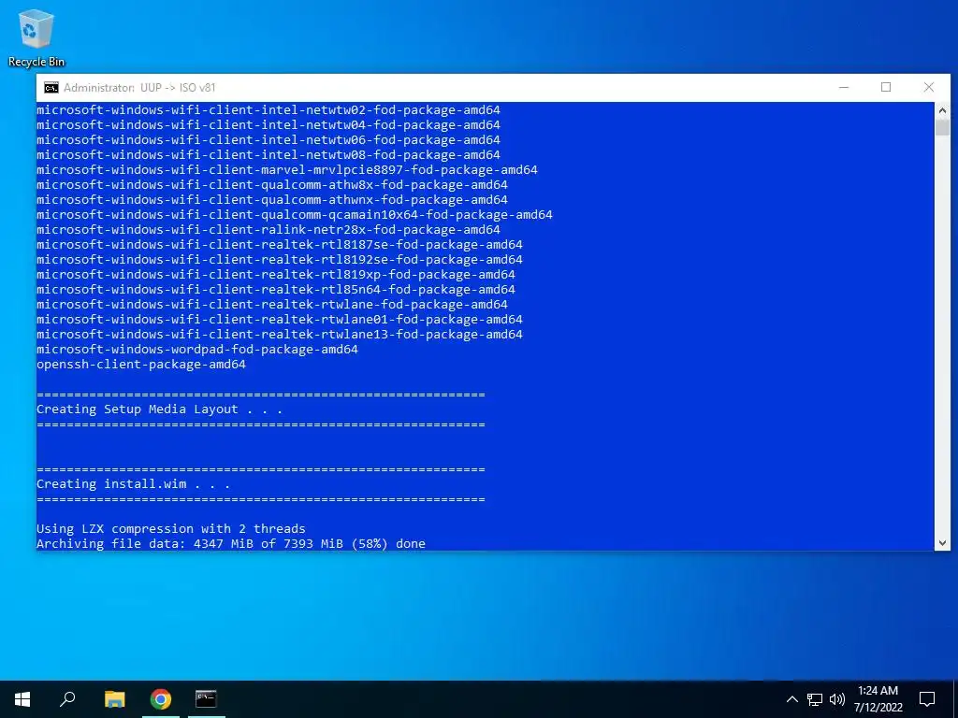Click the realtek-rtl8187se package line
The height and width of the screenshot is (718, 958).
click(x=279, y=245)
